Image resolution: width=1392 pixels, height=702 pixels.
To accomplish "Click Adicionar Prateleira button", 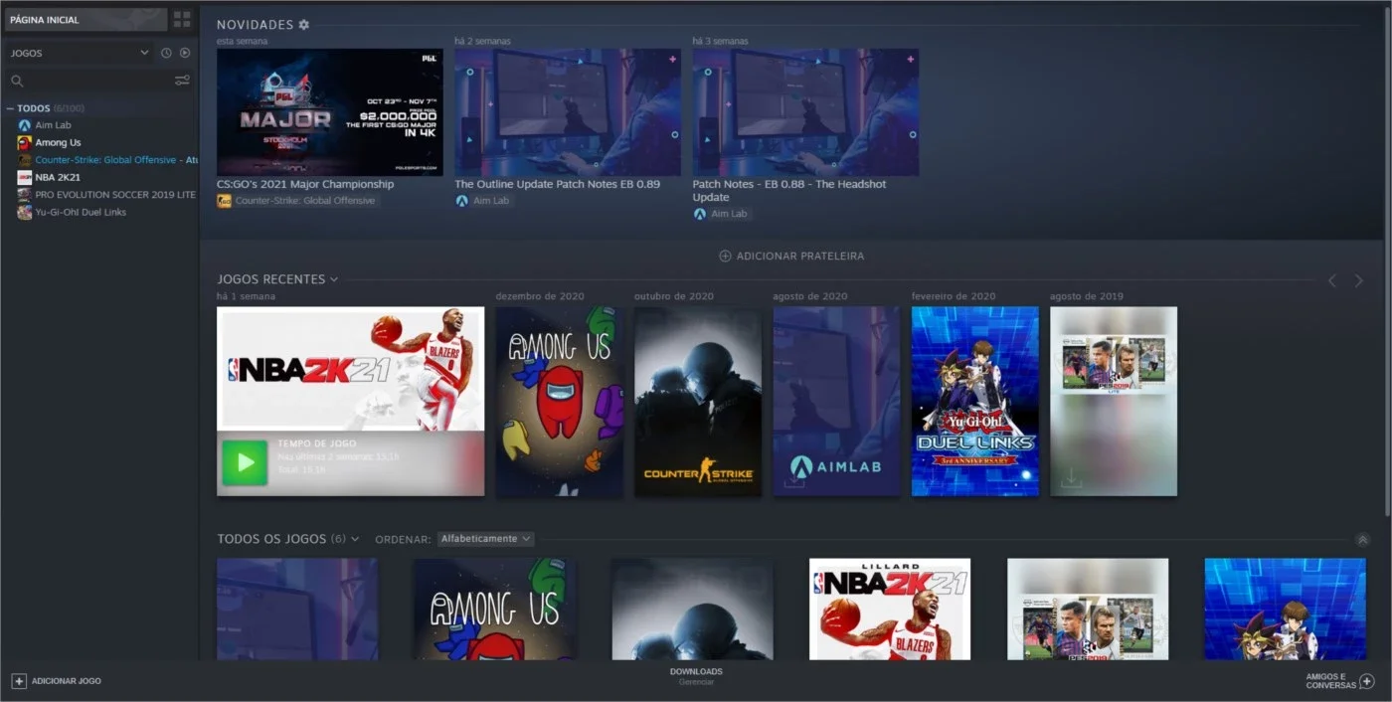I will (x=791, y=256).
